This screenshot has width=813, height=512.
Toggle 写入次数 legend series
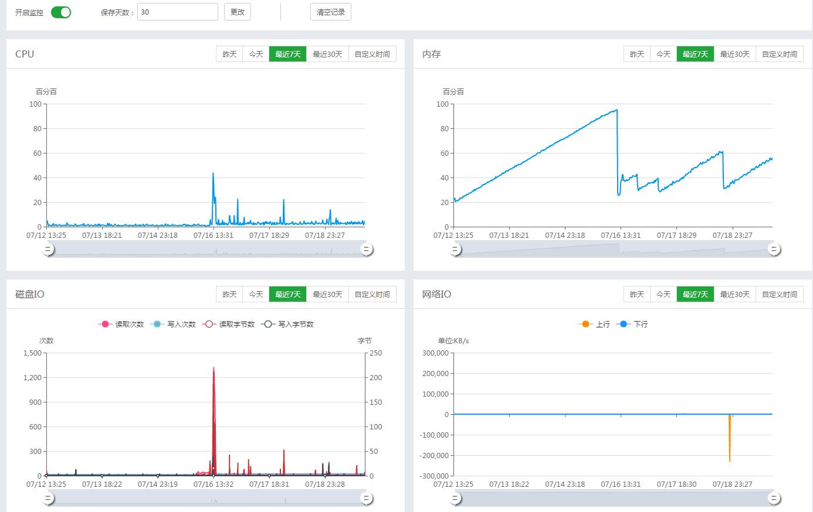coord(173,324)
